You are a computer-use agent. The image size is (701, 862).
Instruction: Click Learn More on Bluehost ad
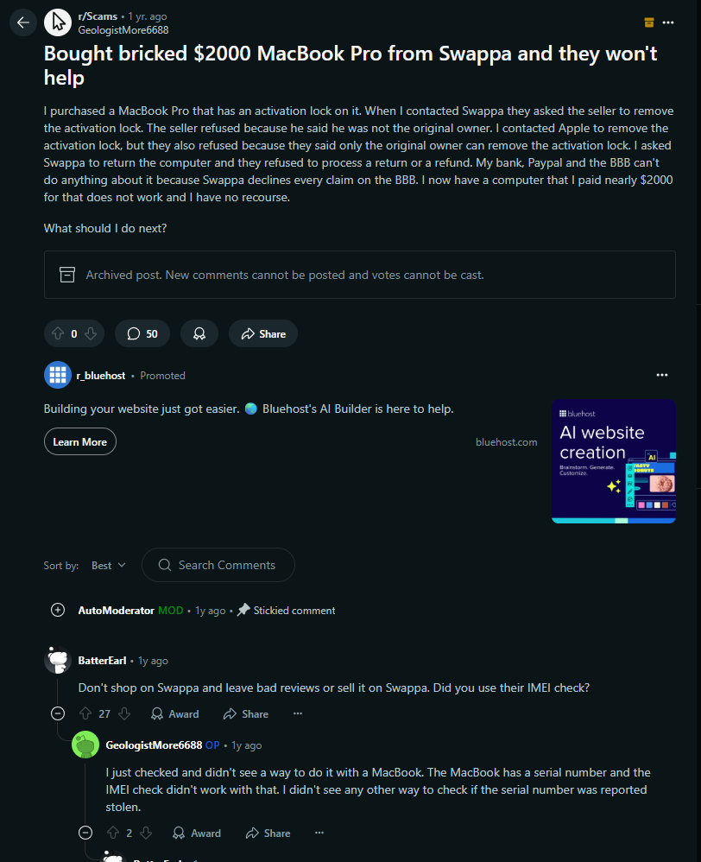pyautogui.click(x=80, y=441)
